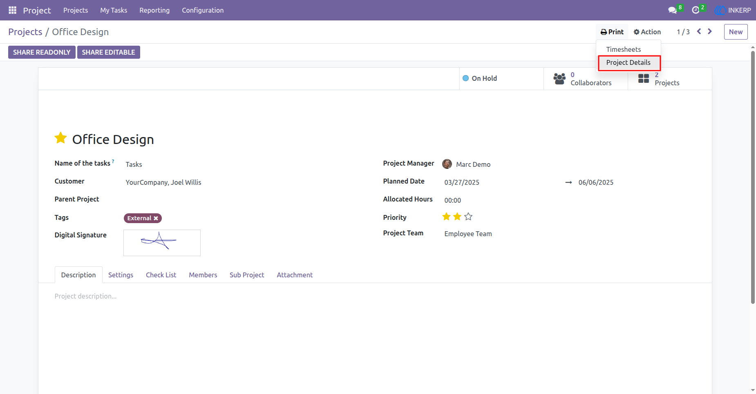Set priority to the second star

457,217
